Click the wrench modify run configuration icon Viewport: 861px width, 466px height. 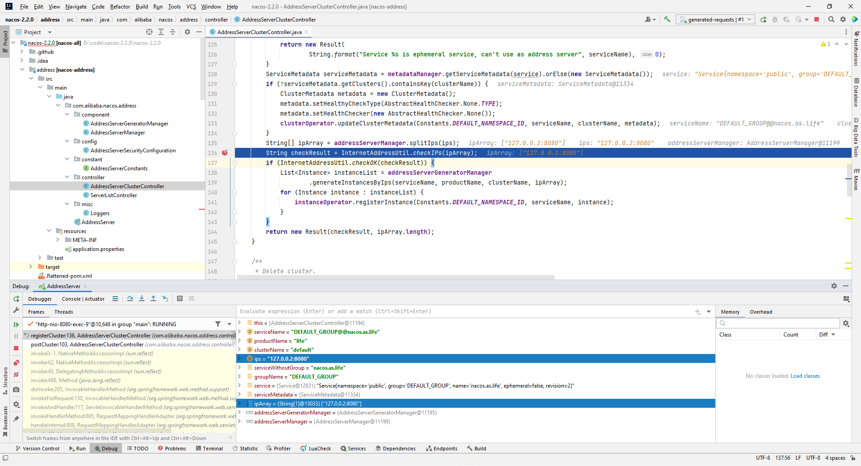(16, 310)
